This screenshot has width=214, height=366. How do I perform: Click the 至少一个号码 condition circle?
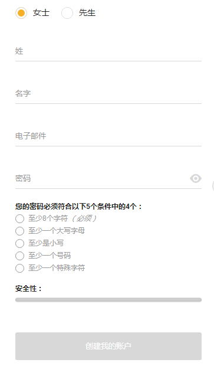pyautogui.click(x=19, y=256)
